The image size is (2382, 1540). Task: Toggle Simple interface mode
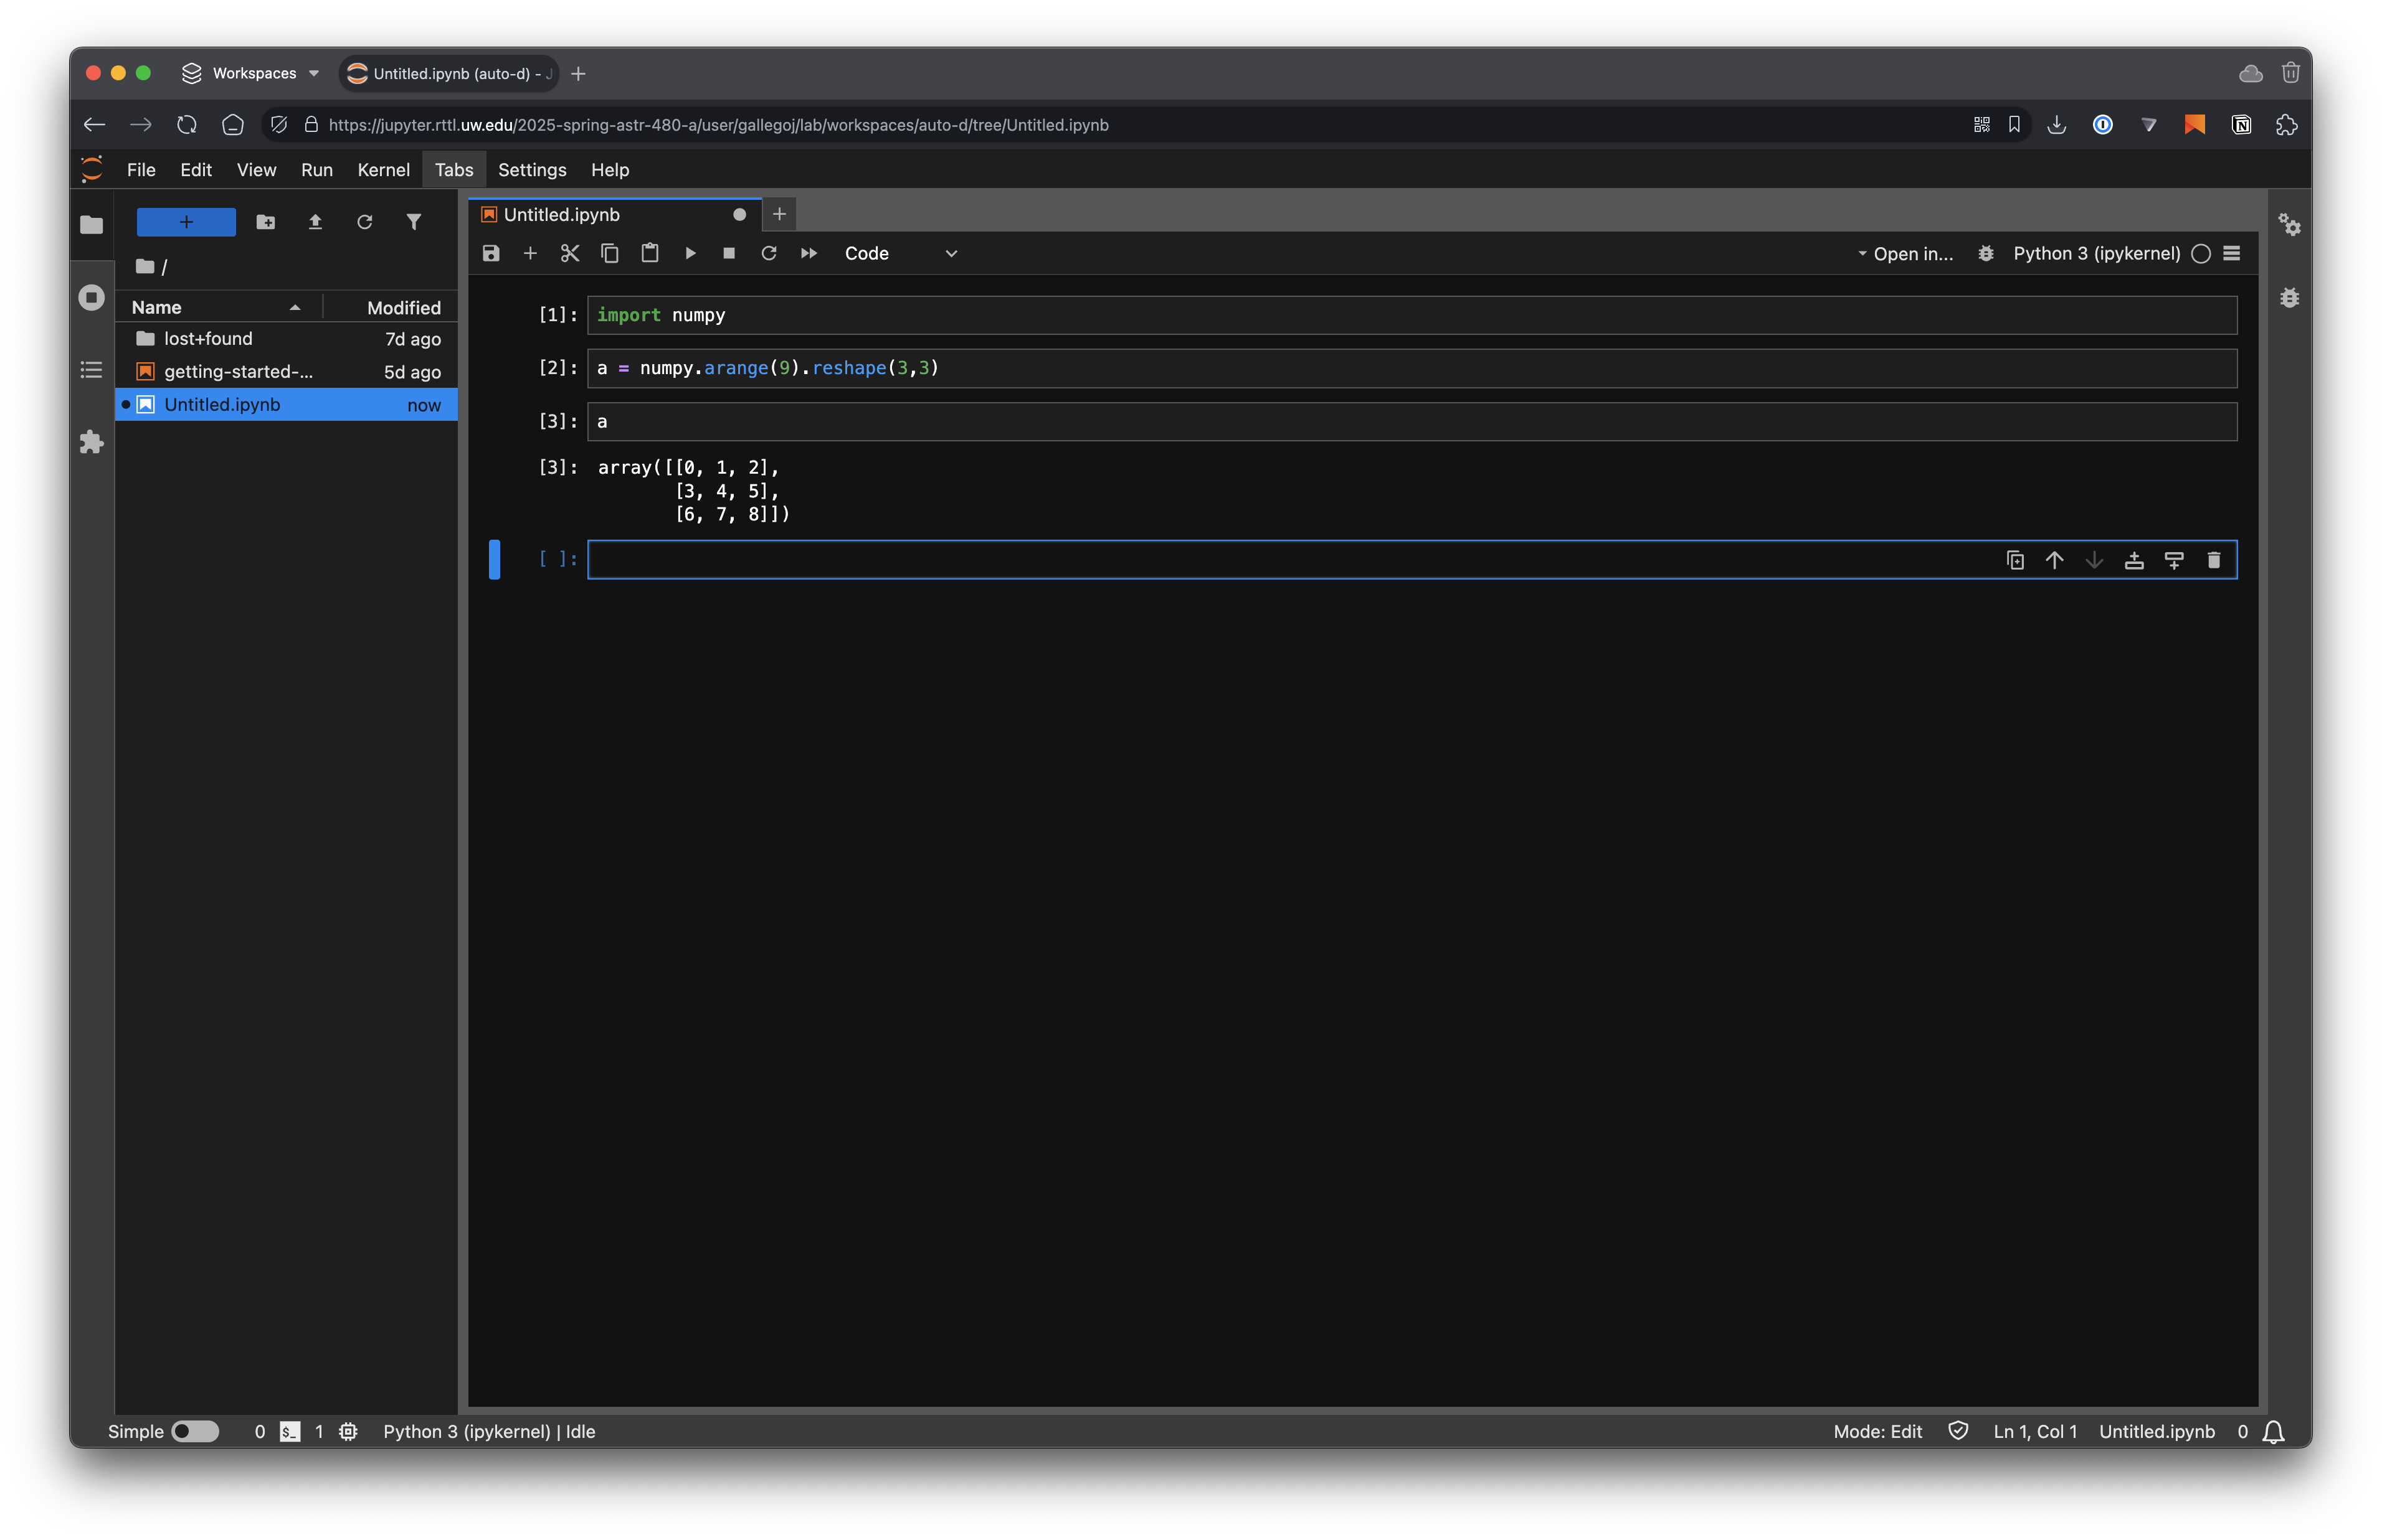coord(196,1431)
